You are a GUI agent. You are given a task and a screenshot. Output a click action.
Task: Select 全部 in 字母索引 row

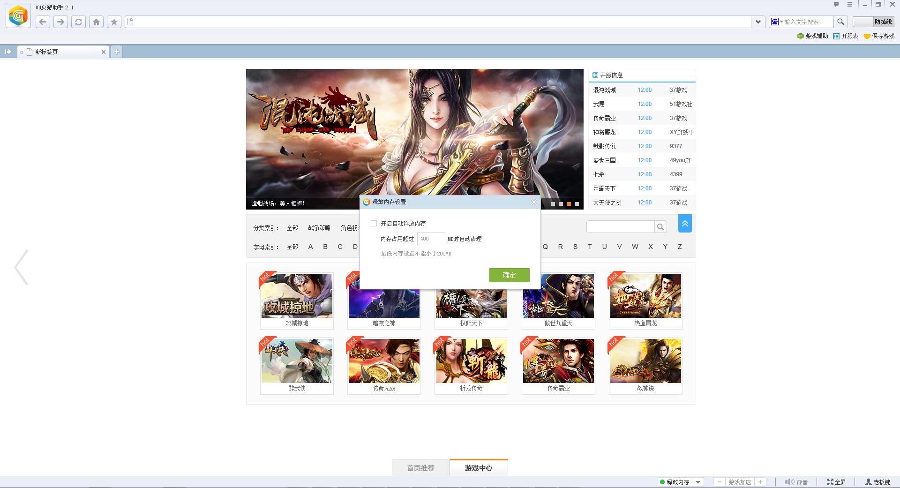[292, 247]
